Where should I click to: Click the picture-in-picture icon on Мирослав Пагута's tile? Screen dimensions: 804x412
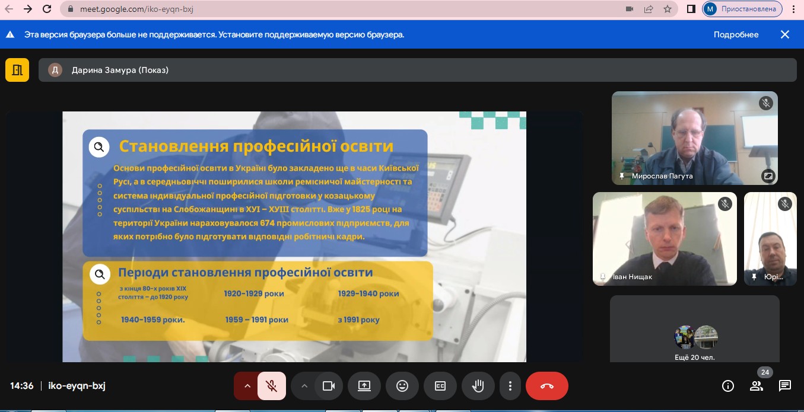767,175
